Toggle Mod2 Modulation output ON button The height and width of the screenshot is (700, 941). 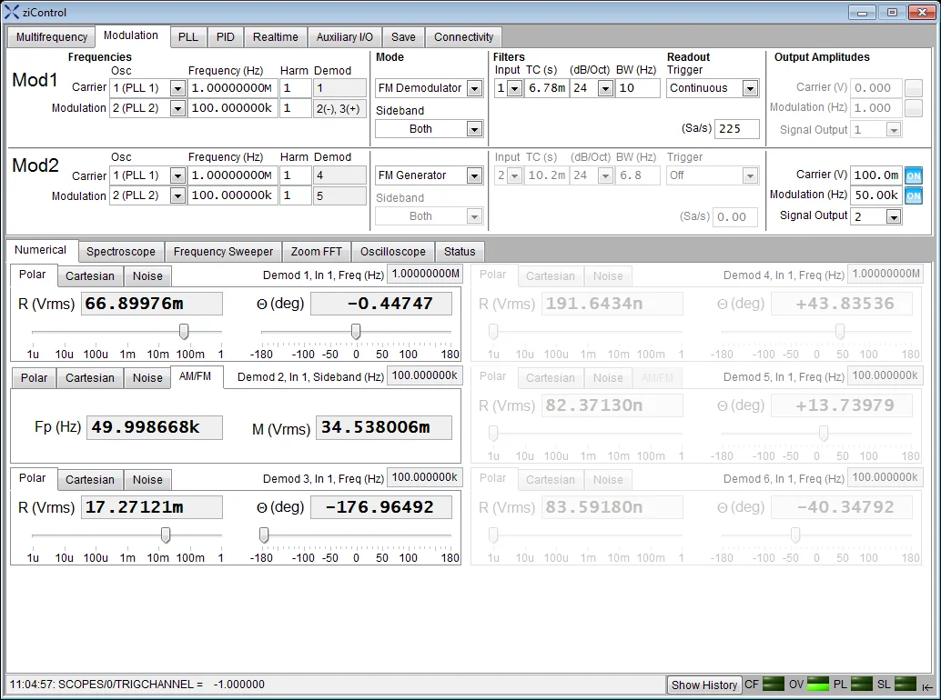tap(914, 196)
